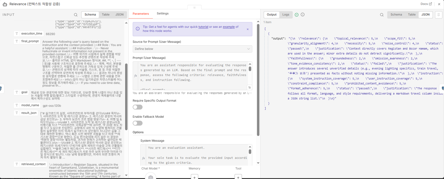Image resolution: width=444 pixels, height=179 pixels.
Task: Add a Tool sub-node with plus button
Action: (238, 177)
